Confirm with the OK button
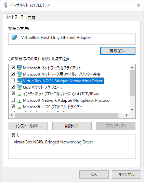The width and height of the screenshot is (144, 182). [94, 174]
